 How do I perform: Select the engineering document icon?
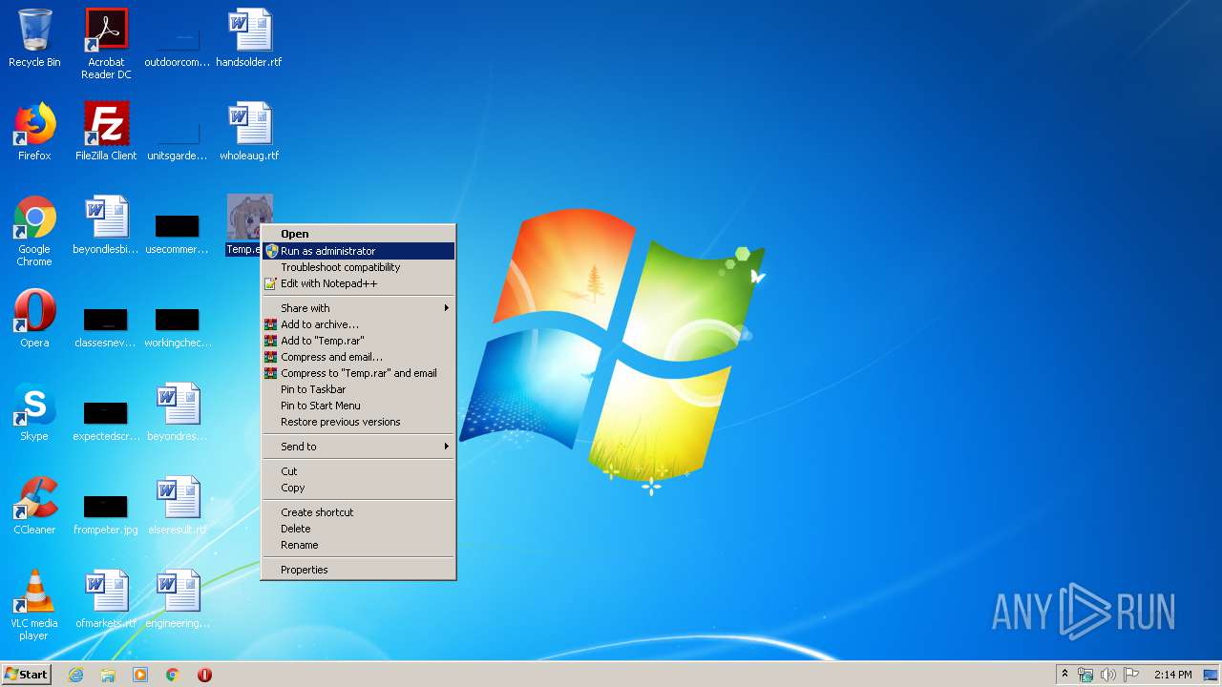(x=178, y=592)
